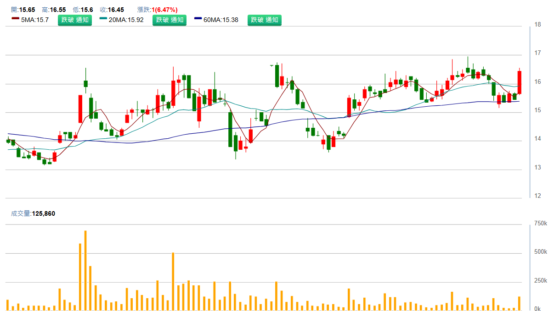Image resolution: width=554 pixels, height=311 pixels.
Task: Select the 60MA:15.38 legend label
Action: click(220, 20)
